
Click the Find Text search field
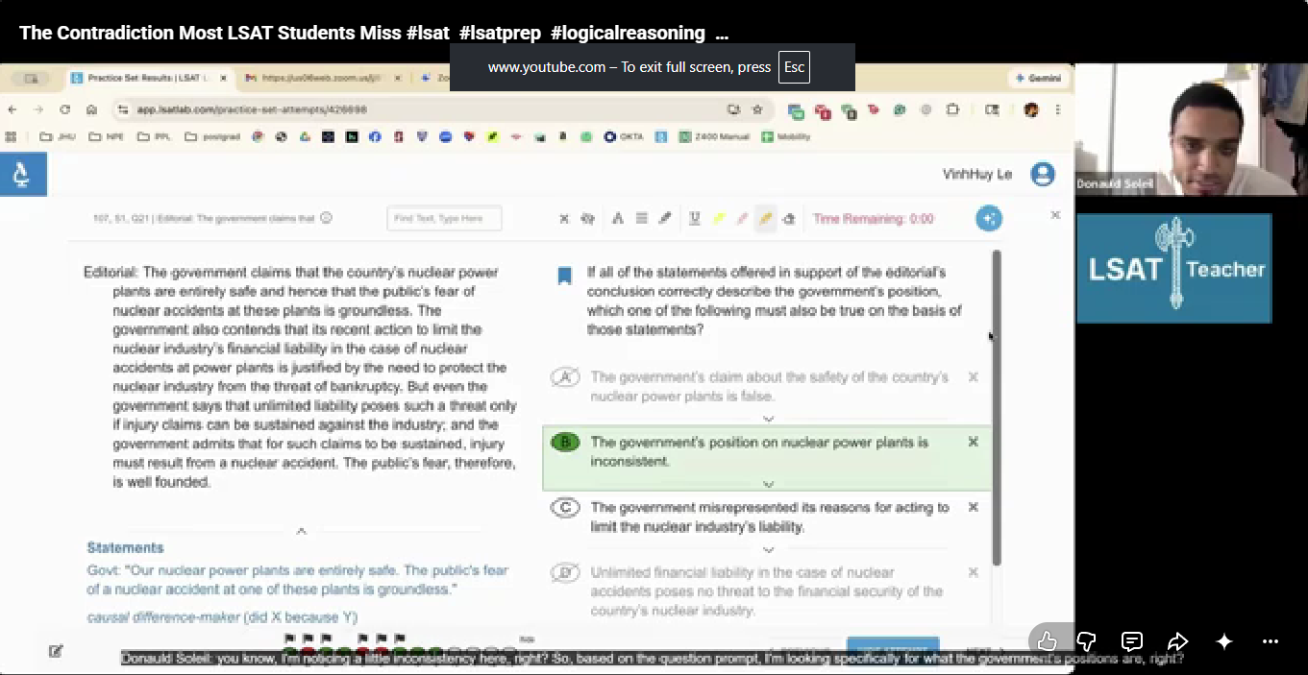[x=444, y=219]
